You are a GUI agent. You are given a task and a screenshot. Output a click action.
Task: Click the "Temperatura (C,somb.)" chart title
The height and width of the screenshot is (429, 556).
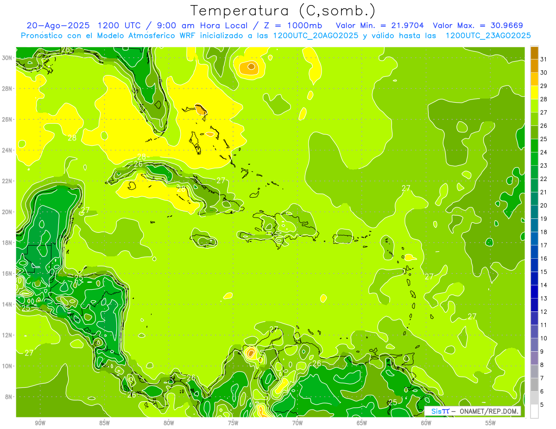(283, 11)
